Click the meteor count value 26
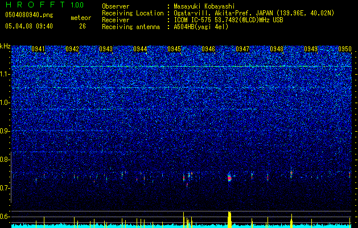The height and width of the screenshot is (228, 358). [83, 26]
